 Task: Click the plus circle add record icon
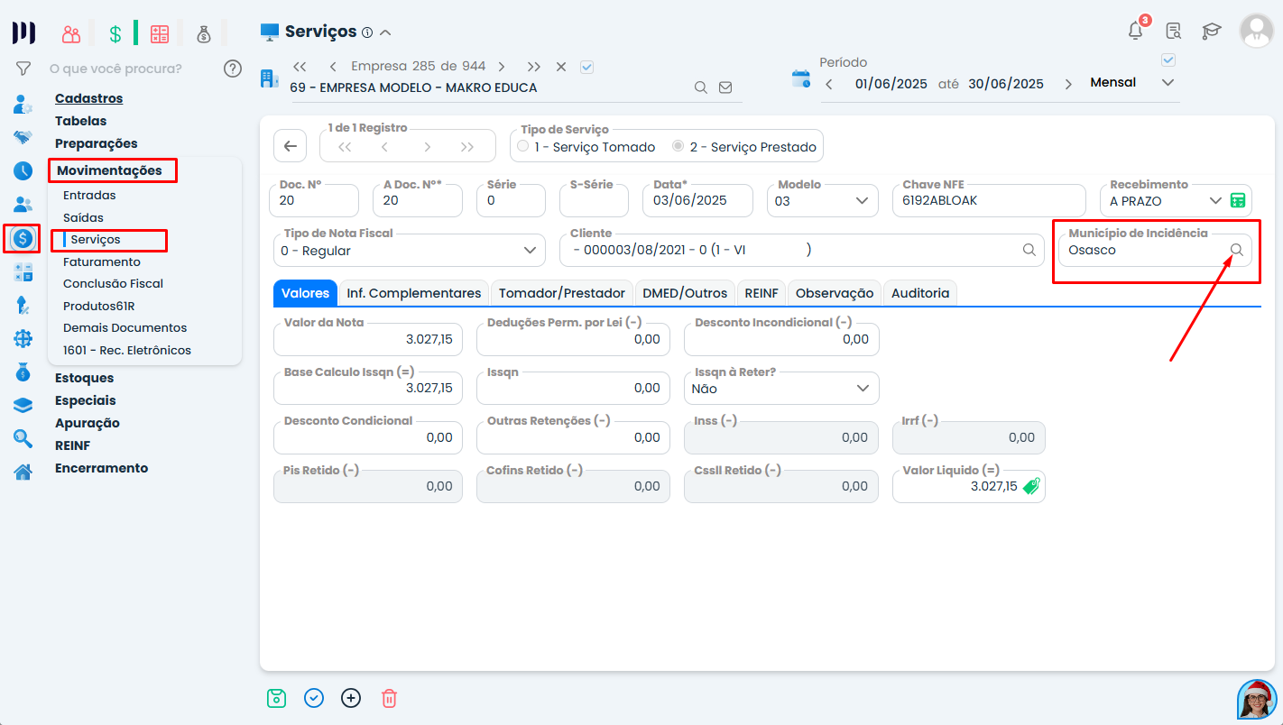point(351,698)
